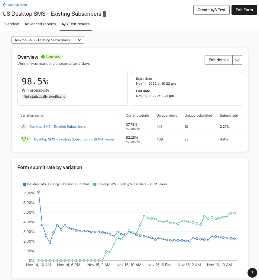Click the blue legend color swatch
The width and height of the screenshot is (259, 280).
point(24,184)
